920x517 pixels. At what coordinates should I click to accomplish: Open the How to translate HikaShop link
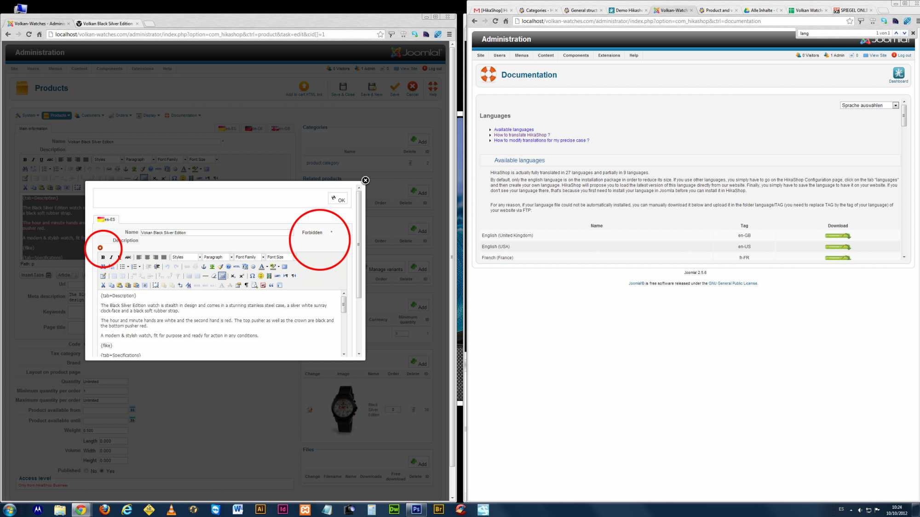[522, 135]
